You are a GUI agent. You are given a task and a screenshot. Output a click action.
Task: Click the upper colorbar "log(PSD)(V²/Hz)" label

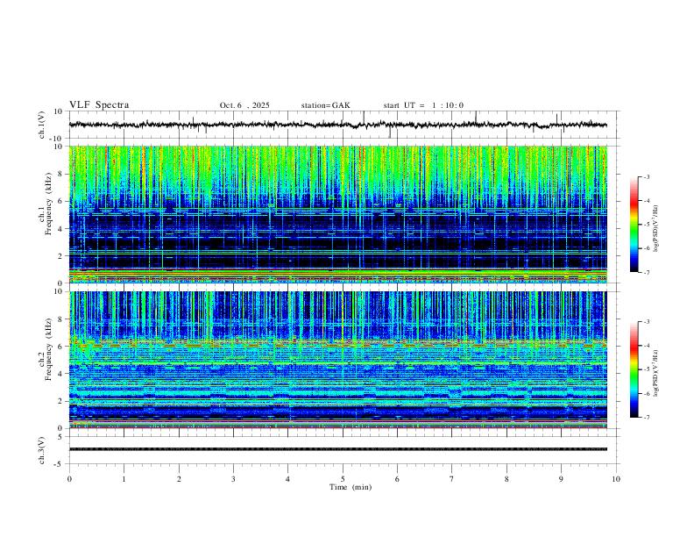[x=655, y=228]
